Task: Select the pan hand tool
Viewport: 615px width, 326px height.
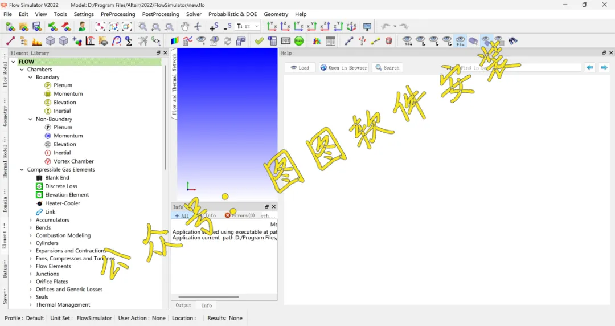Action: coord(184,27)
